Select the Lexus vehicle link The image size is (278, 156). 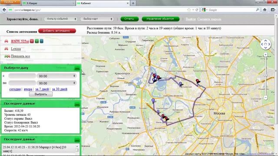point(16,49)
